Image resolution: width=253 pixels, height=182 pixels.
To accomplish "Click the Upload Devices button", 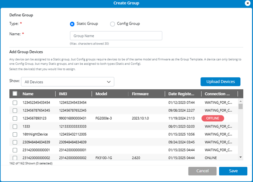I will (x=220, y=82).
